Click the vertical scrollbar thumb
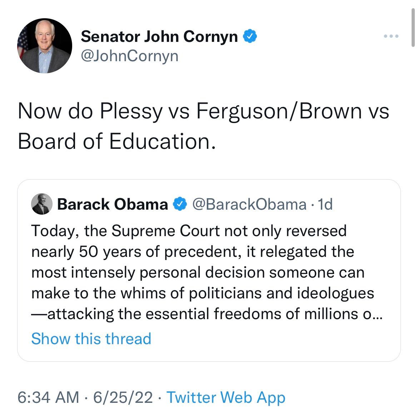 click(x=413, y=28)
